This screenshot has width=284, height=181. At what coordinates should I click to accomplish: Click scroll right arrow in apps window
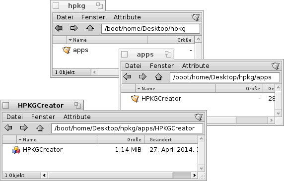[271, 120]
